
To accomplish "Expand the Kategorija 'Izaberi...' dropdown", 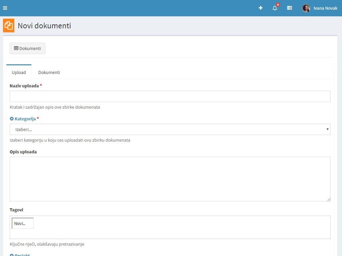I will coord(170,129).
